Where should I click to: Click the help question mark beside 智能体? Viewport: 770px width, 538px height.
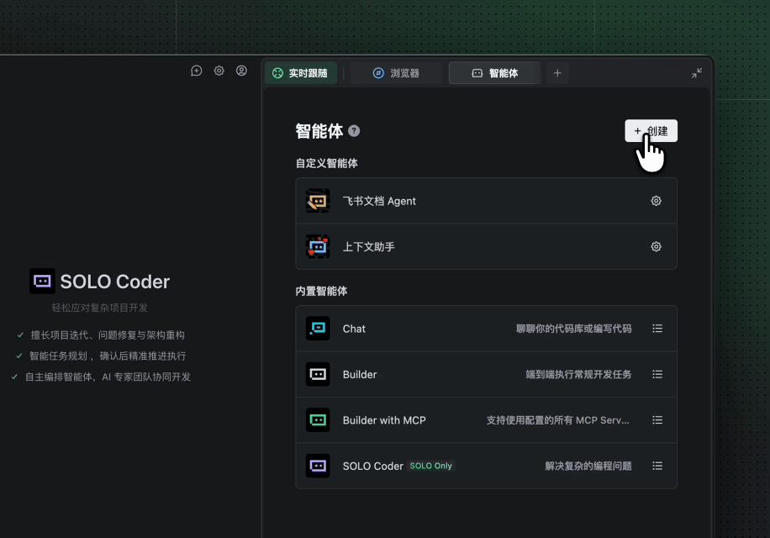(354, 131)
